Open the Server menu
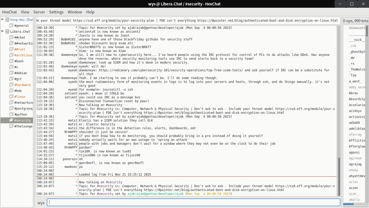Image resolution: width=369 pixels, height=208 pixels. pyautogui.click(x=39, y=12)
